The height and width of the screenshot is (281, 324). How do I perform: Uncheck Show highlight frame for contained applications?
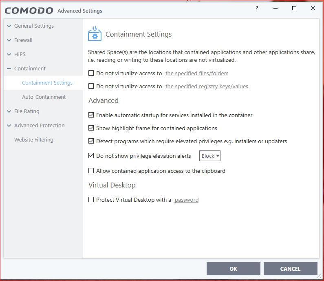tap(91, 128)
